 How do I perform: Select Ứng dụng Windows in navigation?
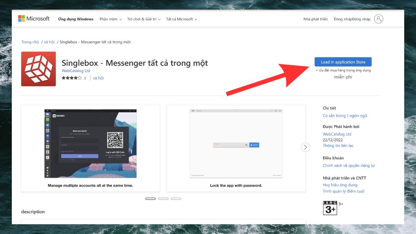point(76,19)
